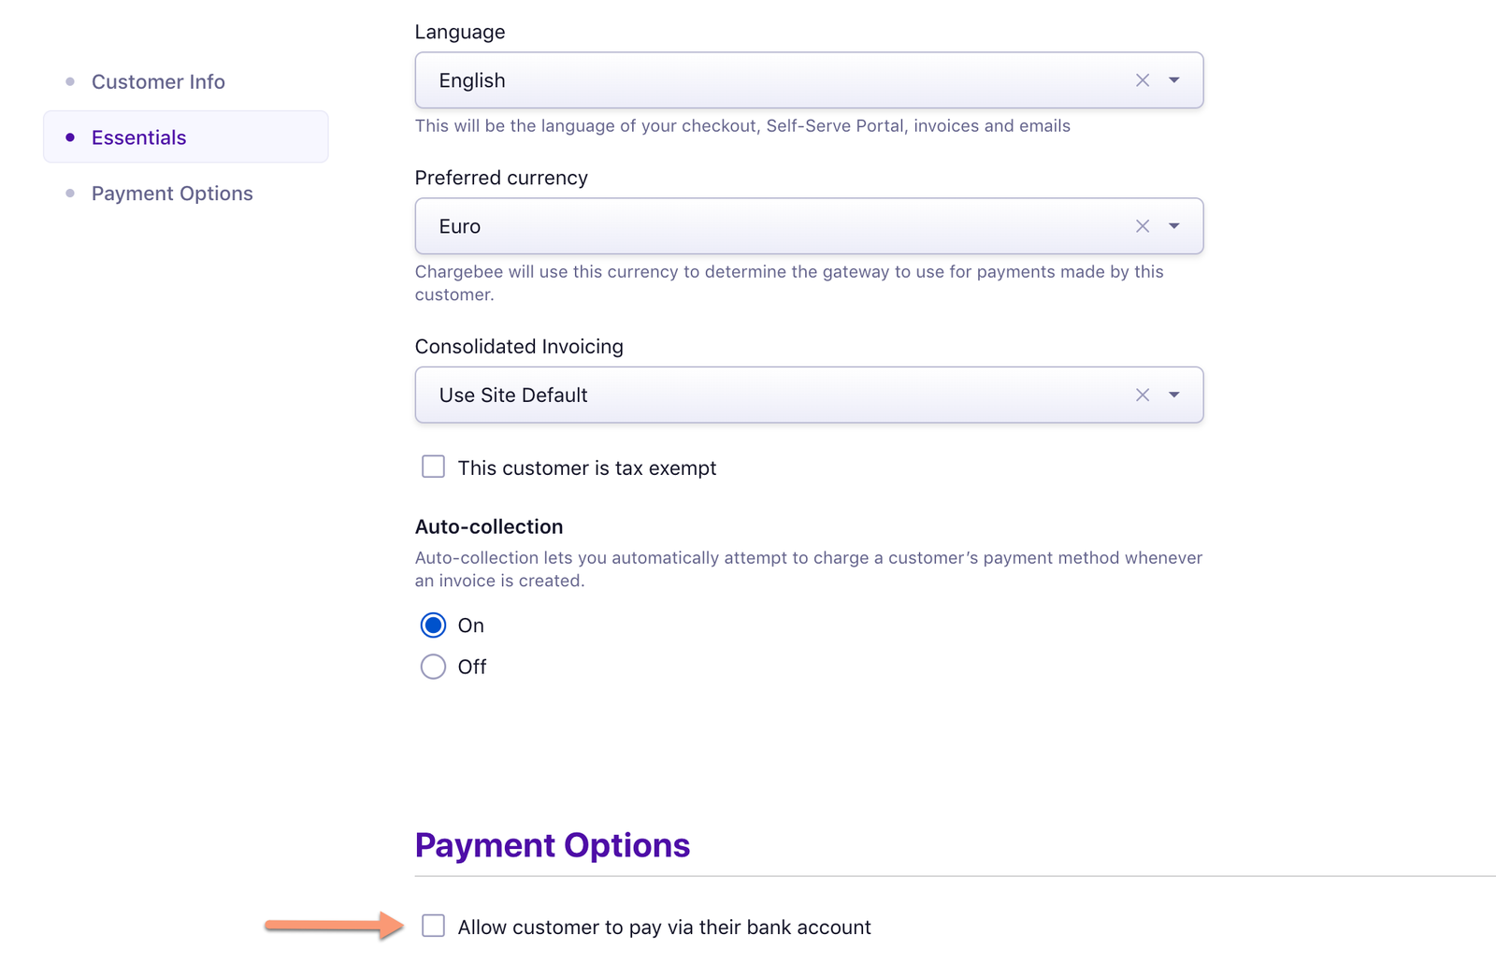
Task: Select the Auto-collection Off radio button
Action: tap(433, 667)
